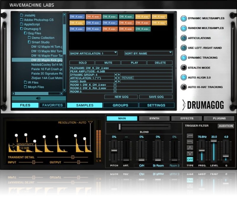
Task: Toggle Auto Align 2.0
Action: [184, 77]
